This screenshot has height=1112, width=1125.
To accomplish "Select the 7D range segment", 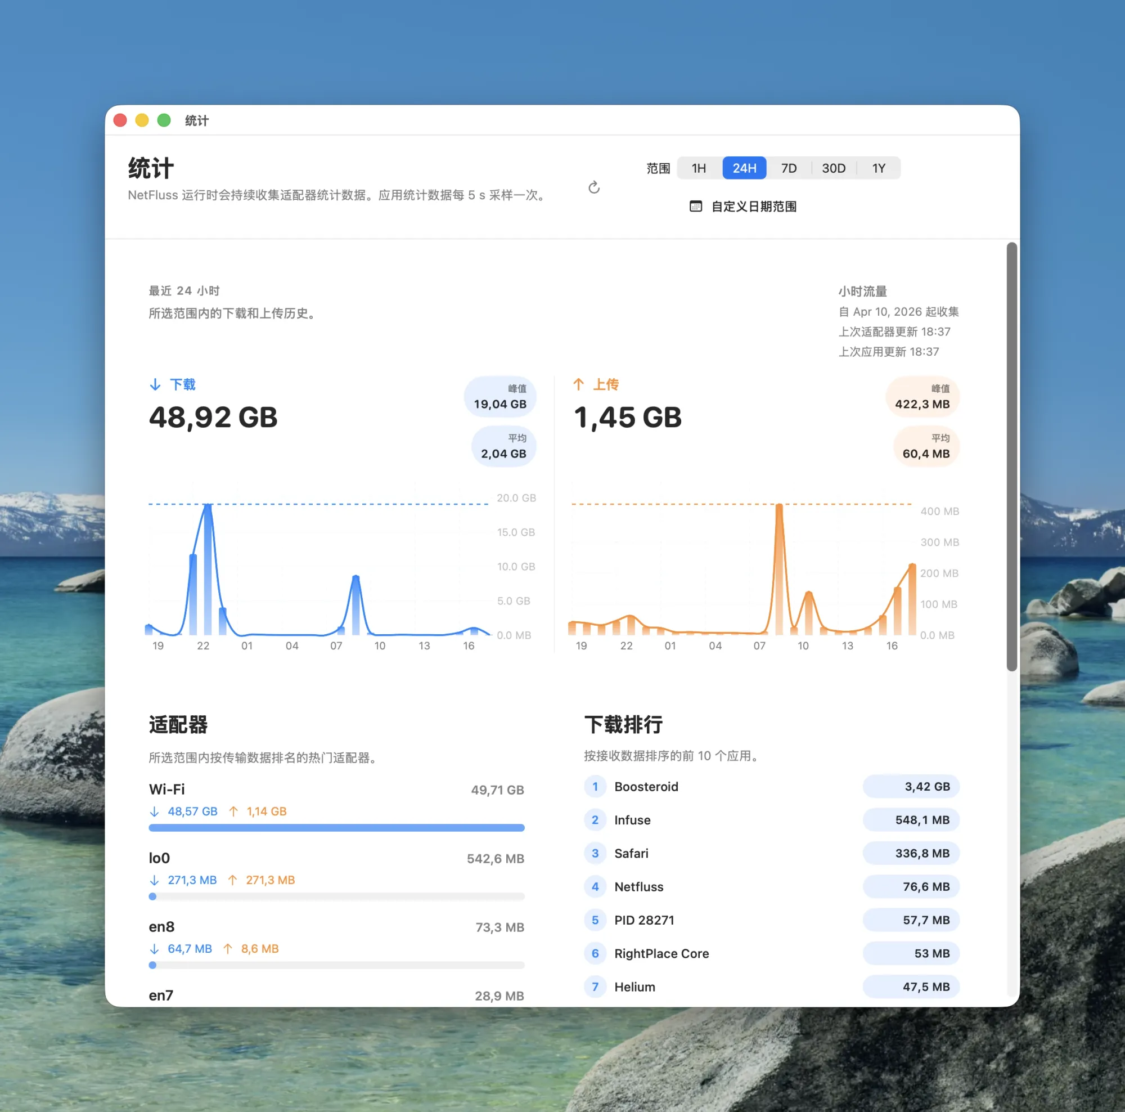I will click(789, 168).
